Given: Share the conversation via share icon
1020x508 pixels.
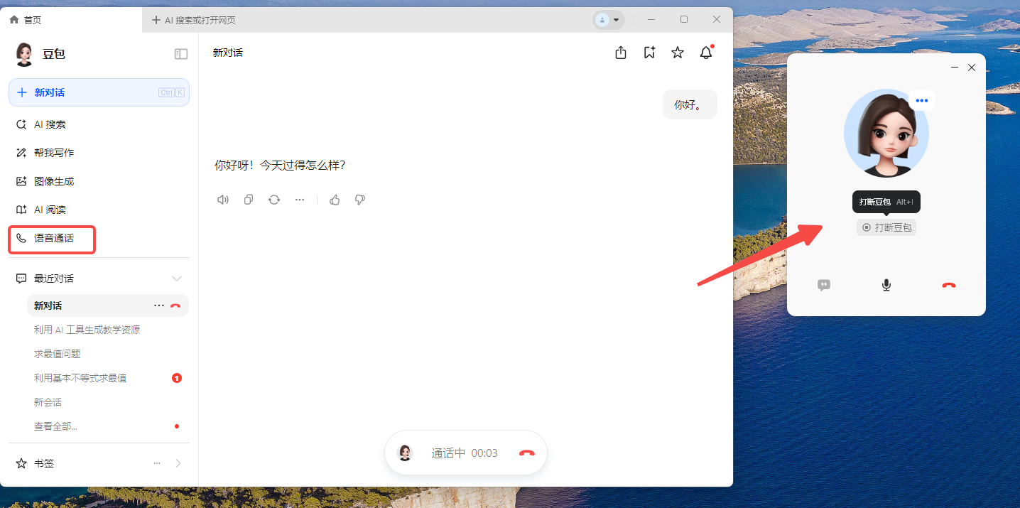Looking at the screenshot, I should (621, 53).
